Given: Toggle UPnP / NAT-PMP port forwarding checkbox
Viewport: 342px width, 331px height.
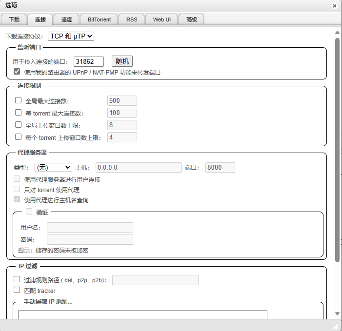Looking at the screenshot, I should pos(17,72).
